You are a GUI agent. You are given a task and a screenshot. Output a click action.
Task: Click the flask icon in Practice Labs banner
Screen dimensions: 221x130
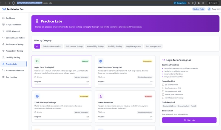(37, 21)
